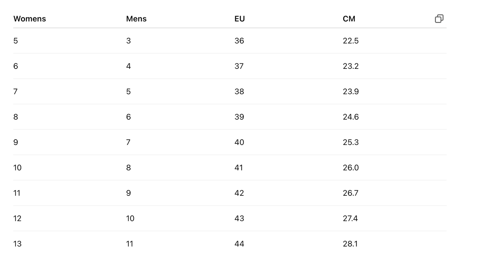
Task: Click EU size 37 cell
Action: 239,66
